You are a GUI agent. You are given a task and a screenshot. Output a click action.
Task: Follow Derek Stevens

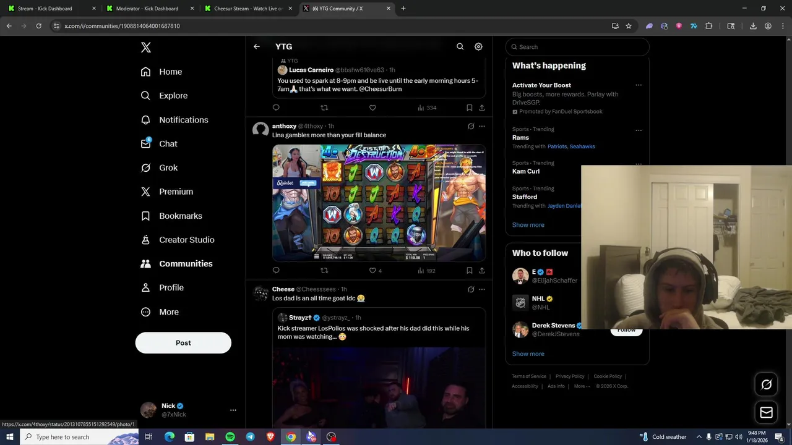(x=626, y=330)
